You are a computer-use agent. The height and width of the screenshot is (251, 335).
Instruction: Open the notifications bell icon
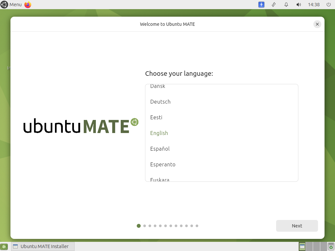[286, 5]
